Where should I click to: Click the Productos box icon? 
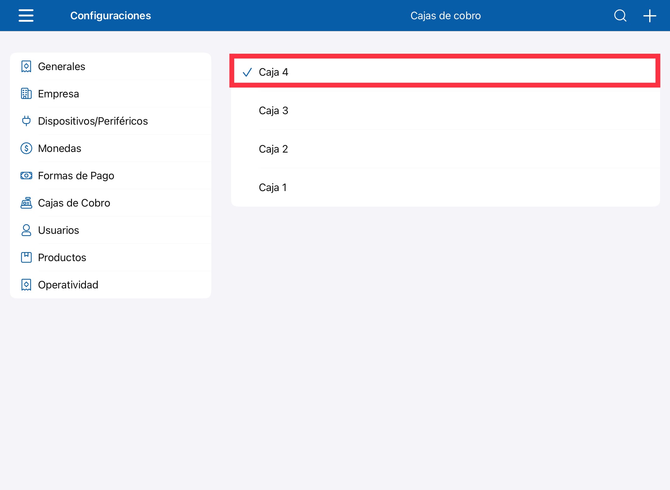click(x=26, y=257)
